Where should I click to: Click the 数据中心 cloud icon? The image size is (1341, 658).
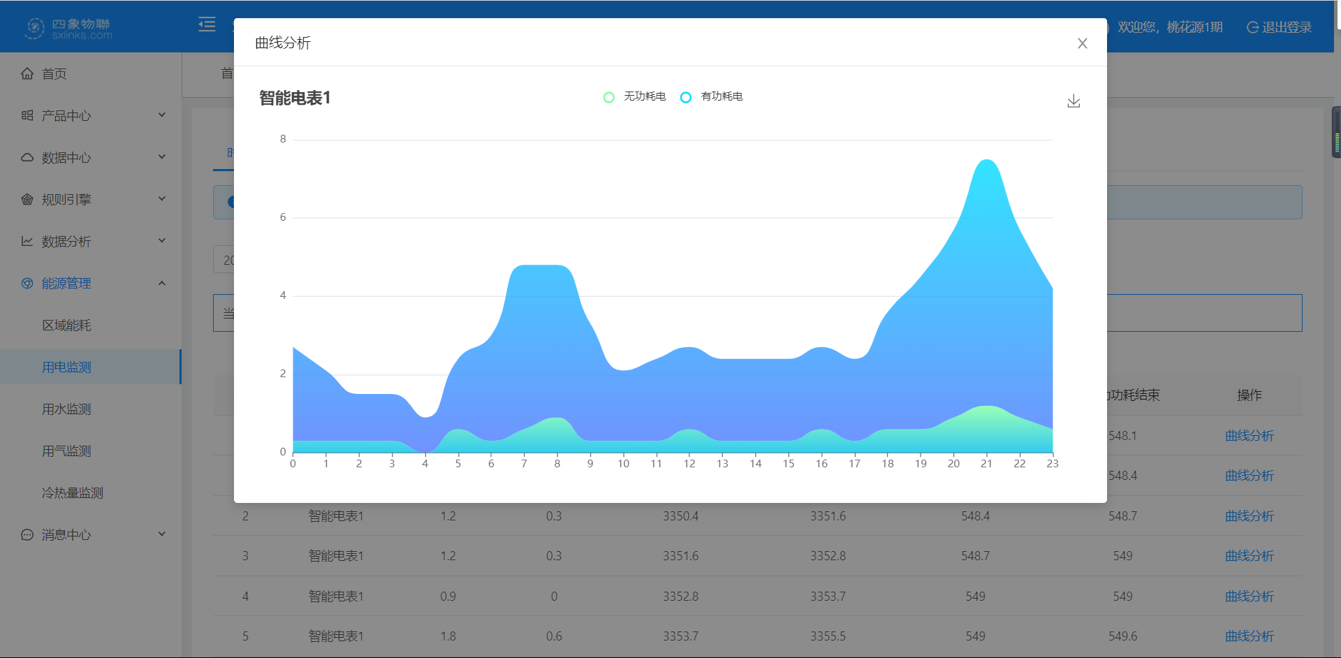click(27, 157)
